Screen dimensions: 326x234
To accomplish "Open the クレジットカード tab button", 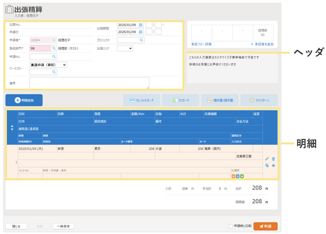I will [x=142, y=100].
